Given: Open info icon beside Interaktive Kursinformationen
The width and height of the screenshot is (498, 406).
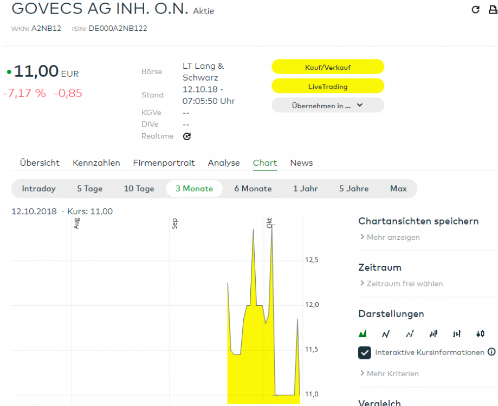Looking at the screenshot, I should (491, 352).
